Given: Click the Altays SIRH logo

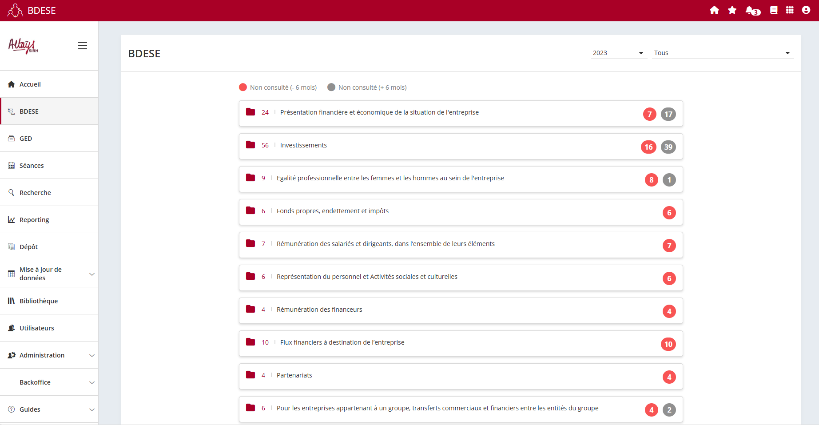Looking at the screenshot, I should click(23, 46).
